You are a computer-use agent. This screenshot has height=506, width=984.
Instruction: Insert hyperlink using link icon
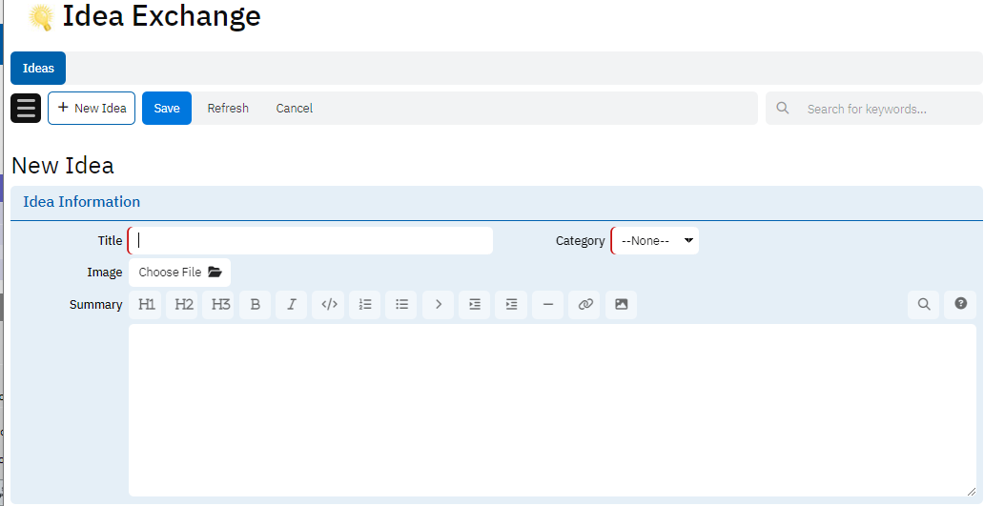pyautogui.click(x=584, y=304)
